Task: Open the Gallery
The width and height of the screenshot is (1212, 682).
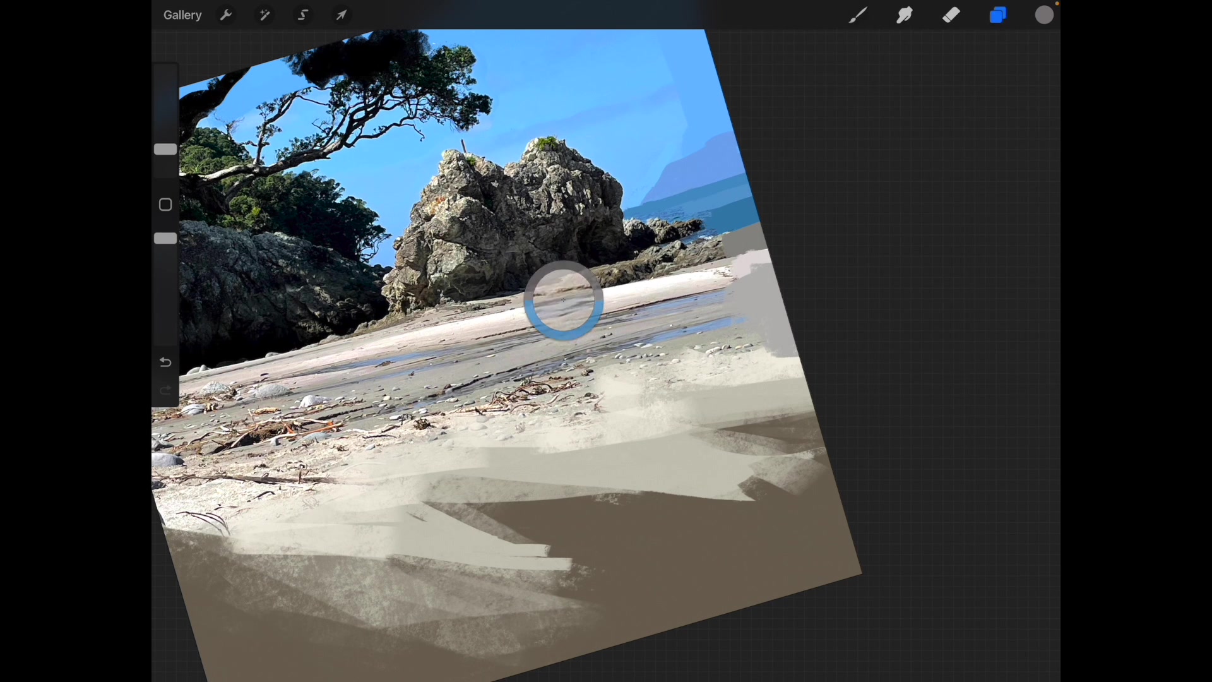Action: (x=182, y=15)
